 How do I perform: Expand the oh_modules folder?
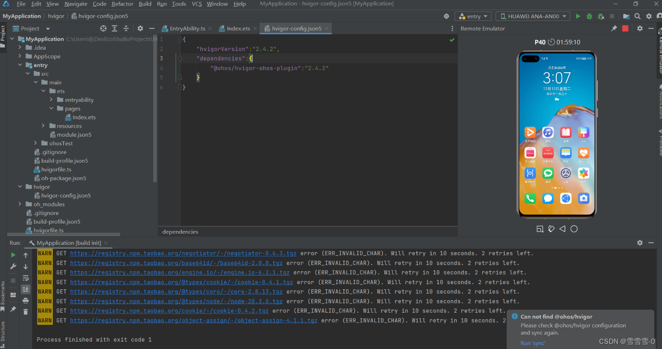tap(20, 204)
